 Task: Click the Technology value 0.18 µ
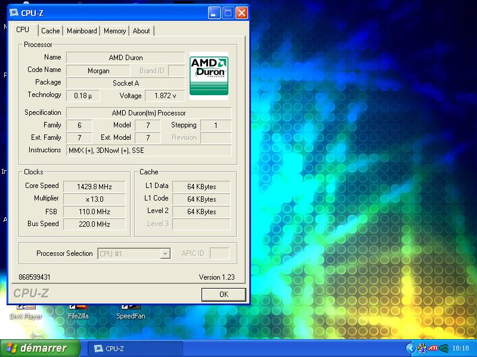click(83, 96)
